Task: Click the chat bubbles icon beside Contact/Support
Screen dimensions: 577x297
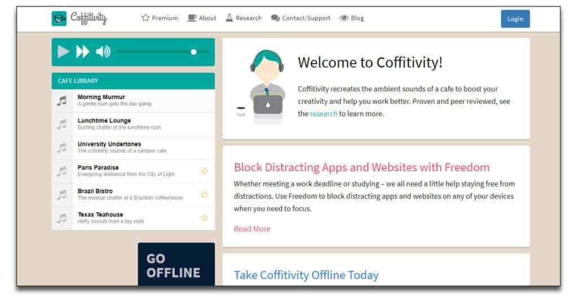Action: coord(275,18)
